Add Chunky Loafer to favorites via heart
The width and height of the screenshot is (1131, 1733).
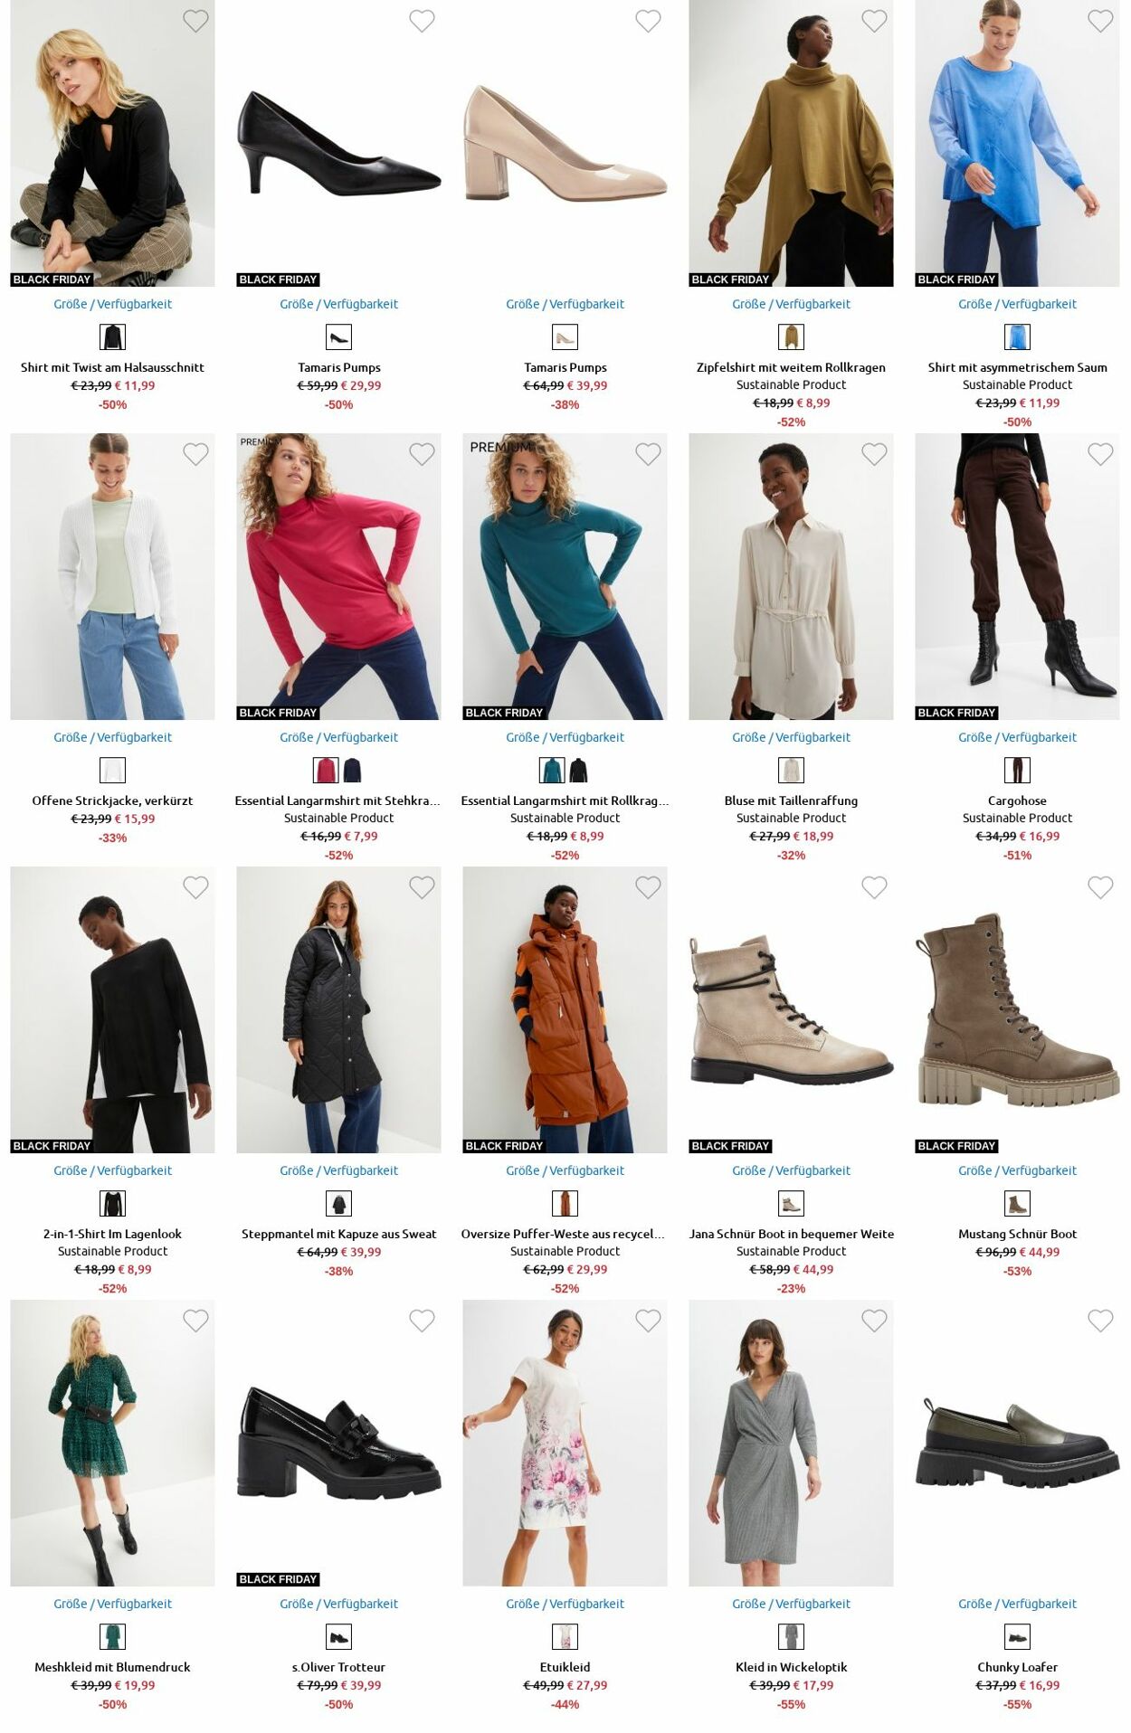[x=1100, y=1321]
